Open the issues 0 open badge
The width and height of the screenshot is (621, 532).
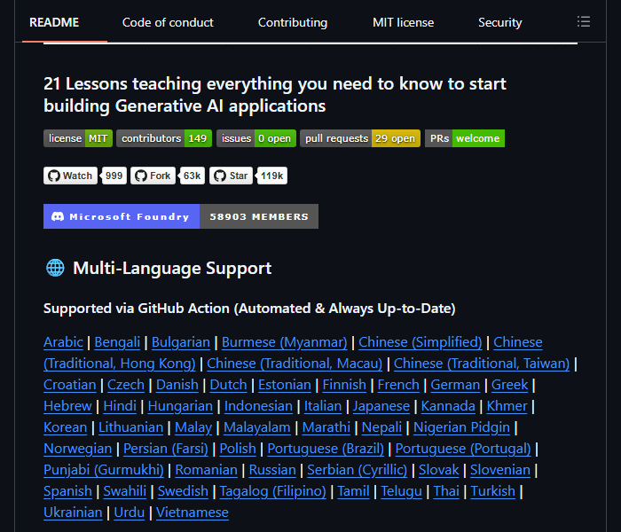(256, 138)
